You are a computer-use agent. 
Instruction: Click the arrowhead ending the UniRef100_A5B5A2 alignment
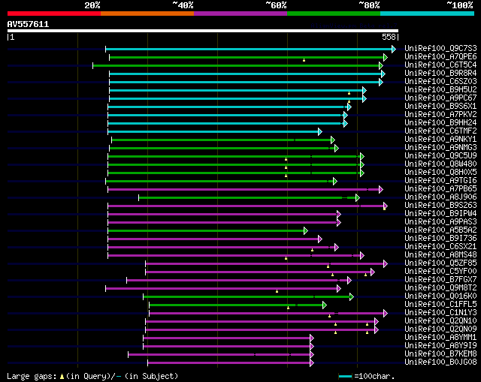[306, 231]
